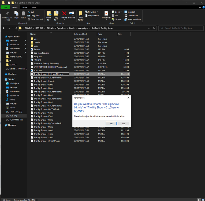Click Copy path command

coord(33,16)
